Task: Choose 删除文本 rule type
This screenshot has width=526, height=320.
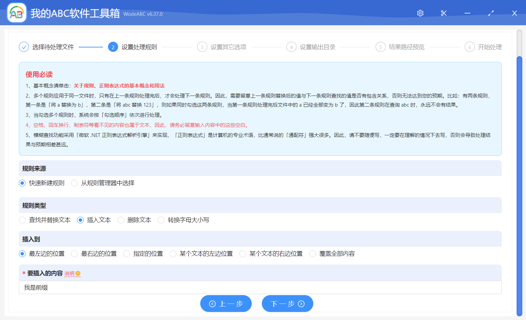Action: (x=121, y=220)
